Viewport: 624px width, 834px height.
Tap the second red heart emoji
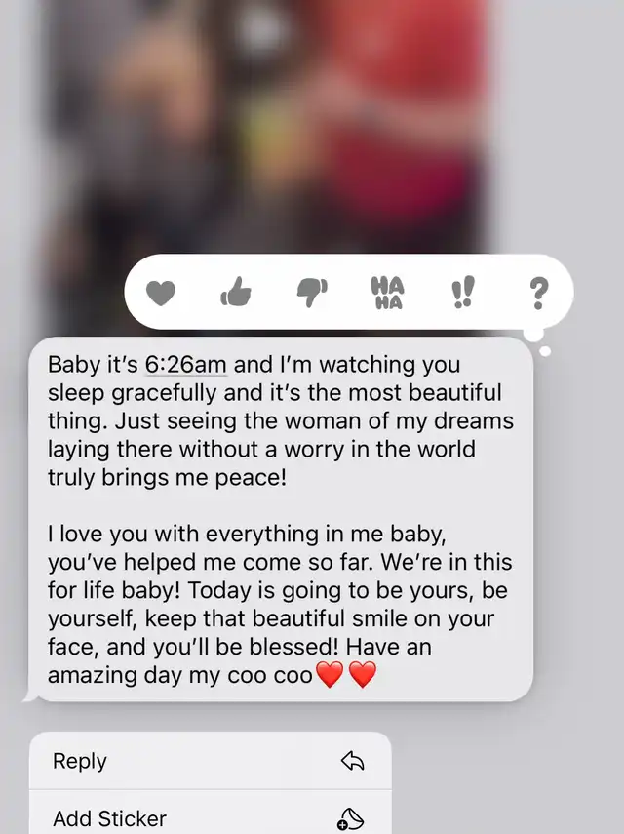pyautogui.click(x=363, y=674)
